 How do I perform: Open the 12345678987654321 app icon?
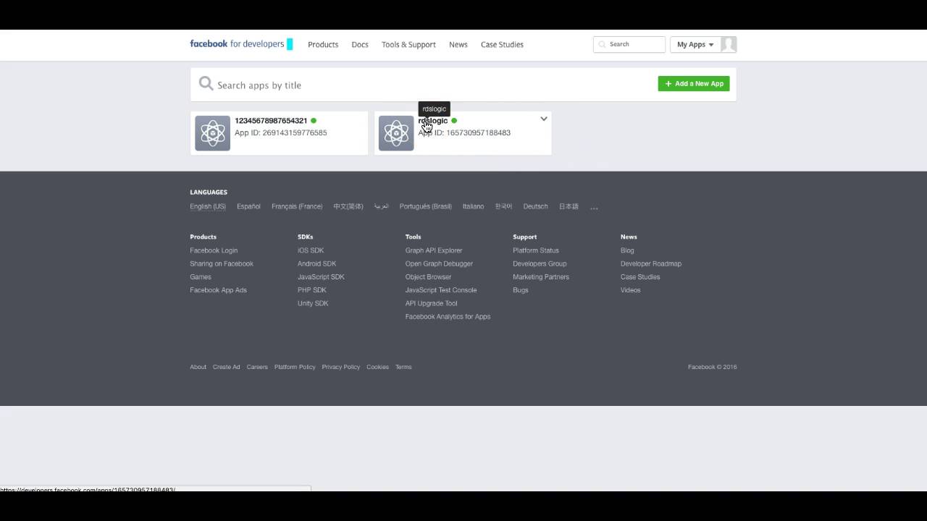[x=212, y=133]
